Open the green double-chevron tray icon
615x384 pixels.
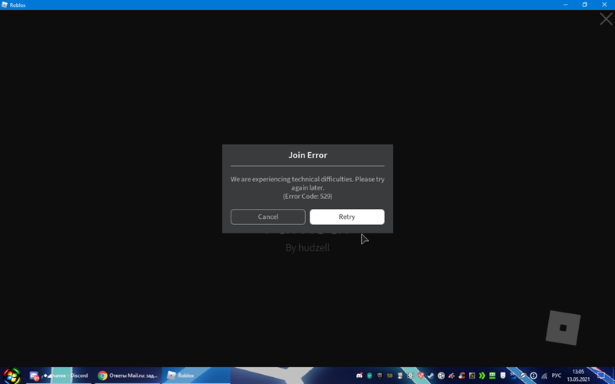(x=482, y=376)
